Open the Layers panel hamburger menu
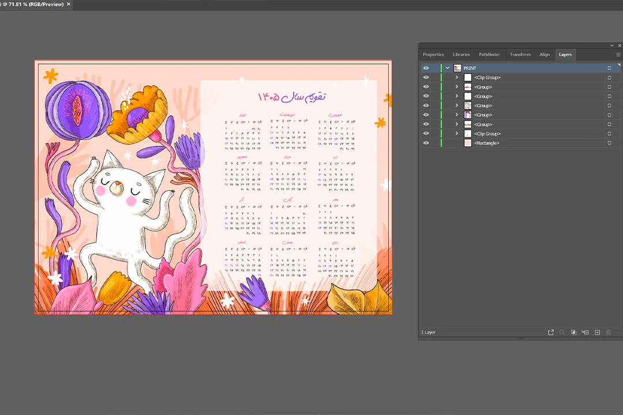 pyautogui.click(x=618, y=55)
